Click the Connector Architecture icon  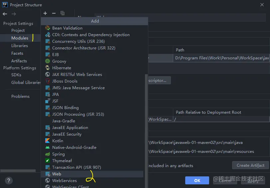48,48
